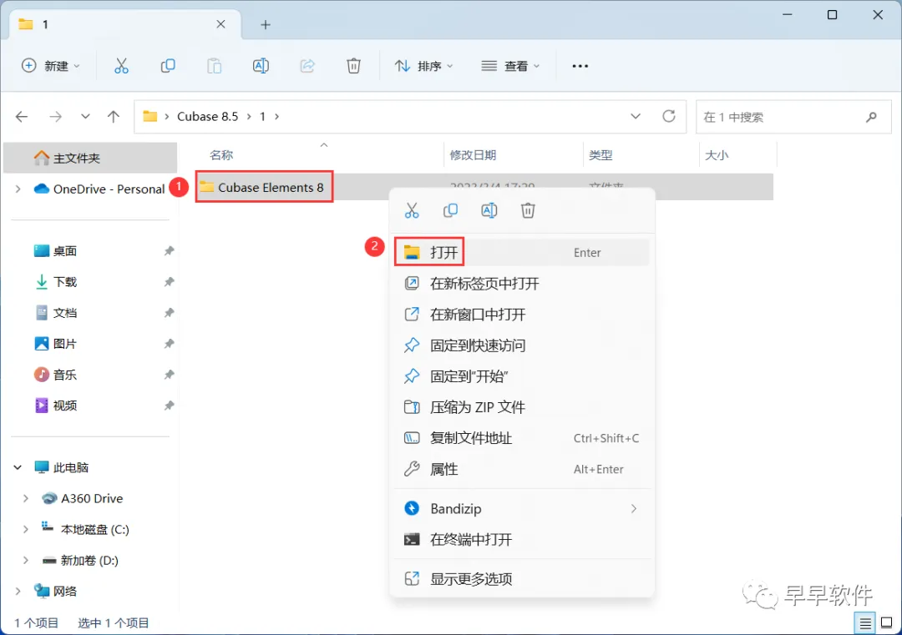Click the Copy icon in the toolbar

point(167,66)
